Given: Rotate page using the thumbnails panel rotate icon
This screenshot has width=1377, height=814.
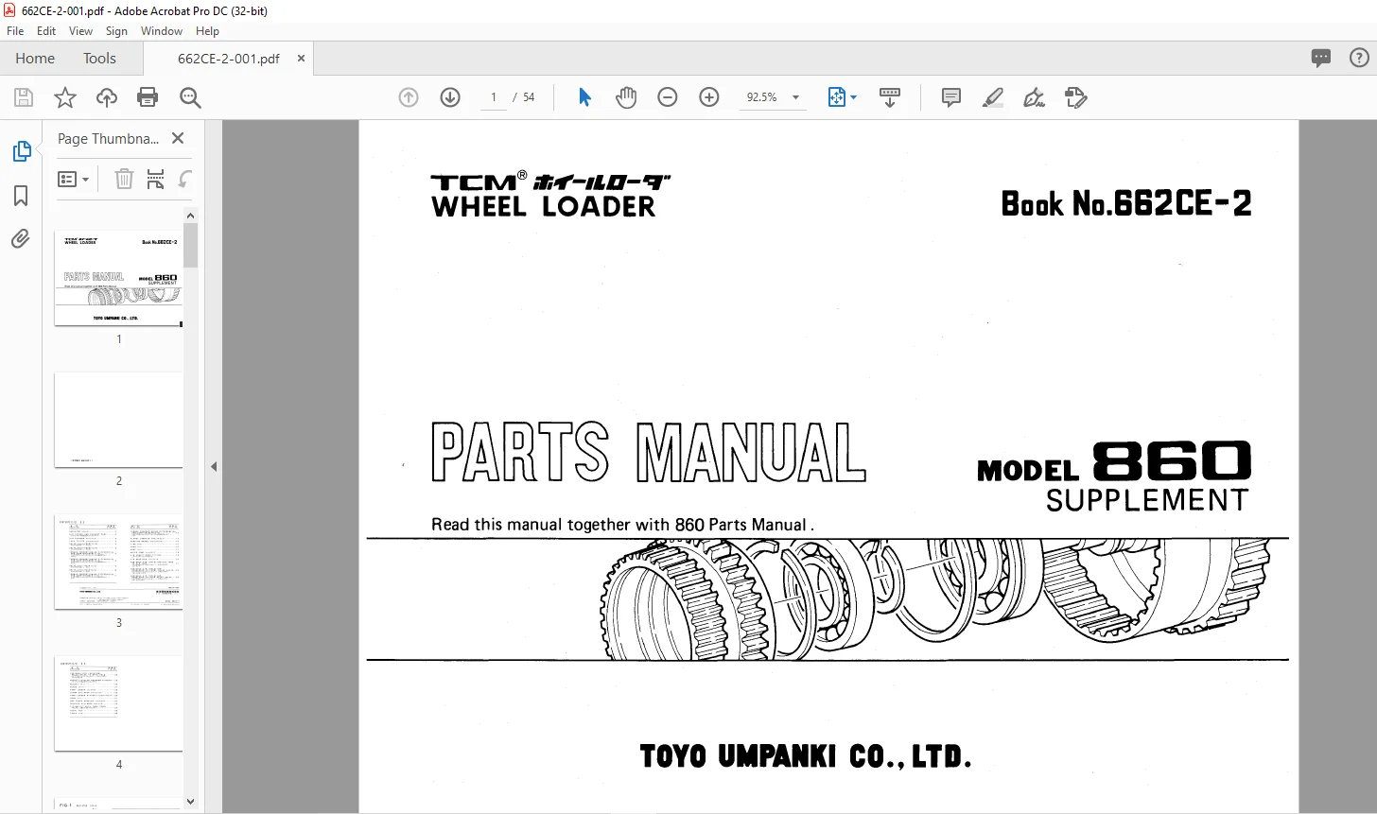Looking at the screenshot, I should 185,179.
